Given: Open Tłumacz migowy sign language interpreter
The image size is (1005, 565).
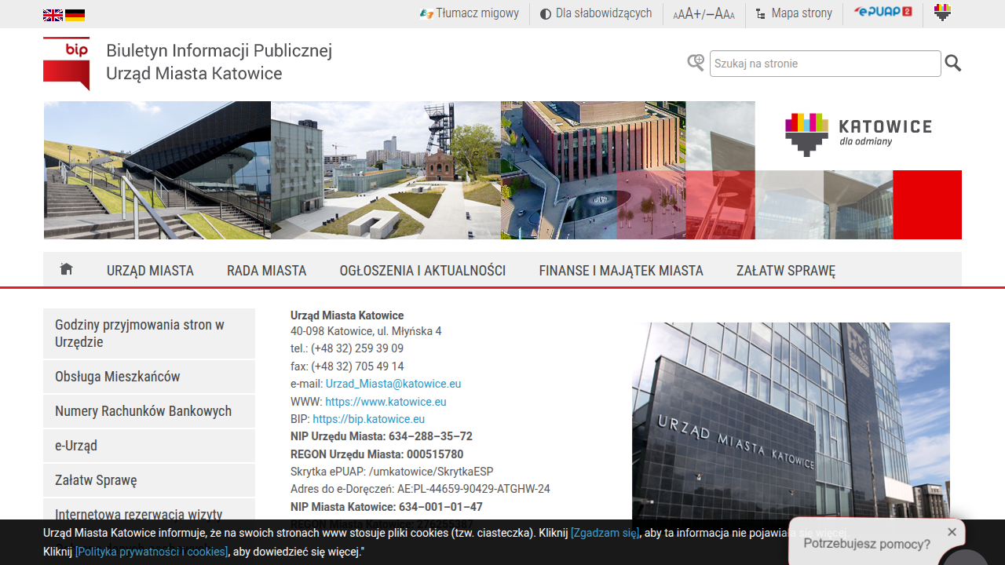Looking at the screenshot, I should point(470,13).
